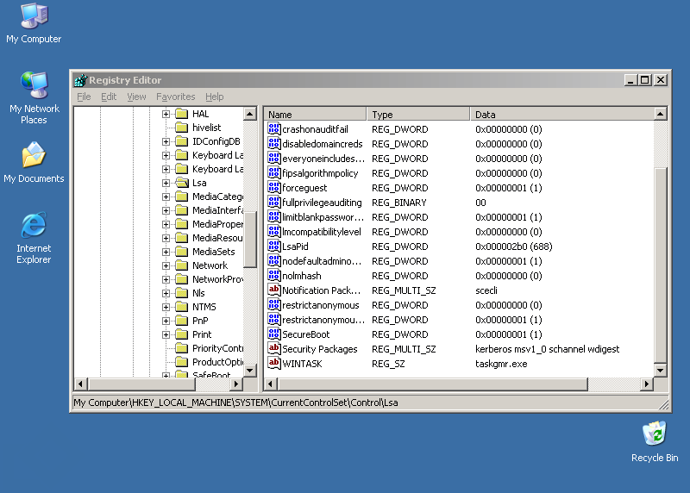Click tree pane scroll up arrow
690x493 pixels.
click(250, 114)
